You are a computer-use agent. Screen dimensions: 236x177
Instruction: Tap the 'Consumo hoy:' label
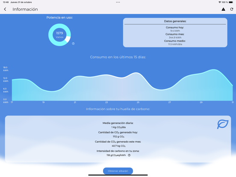(175, 27)
